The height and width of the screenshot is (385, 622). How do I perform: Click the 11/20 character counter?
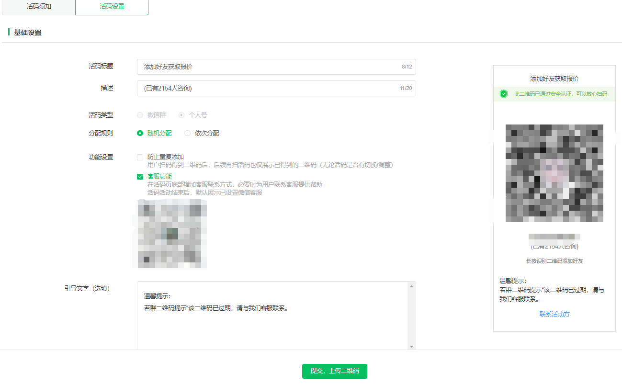click(406, 89)
